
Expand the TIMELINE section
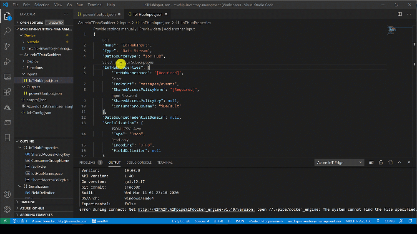pos(28,202)
